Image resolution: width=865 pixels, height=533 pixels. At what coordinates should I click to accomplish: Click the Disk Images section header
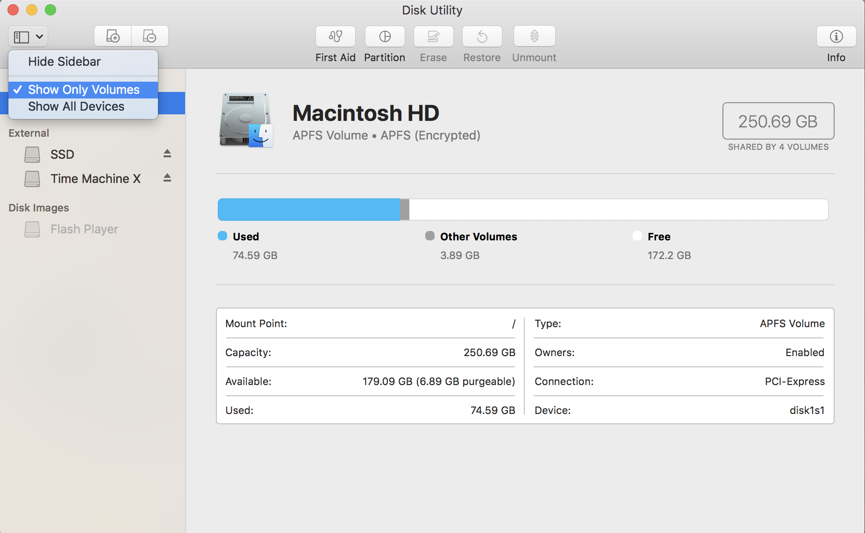tap(39, 208)
